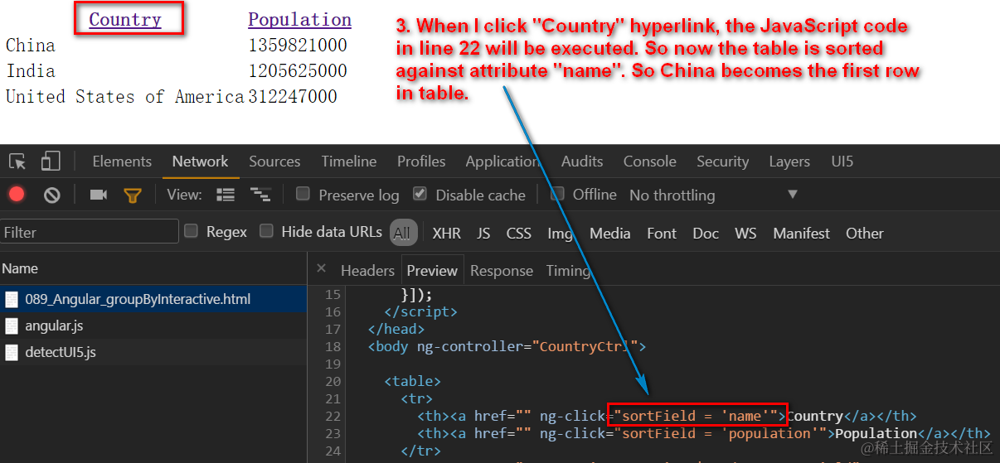
Task: Filter requests by WS type
Action: 745,234
